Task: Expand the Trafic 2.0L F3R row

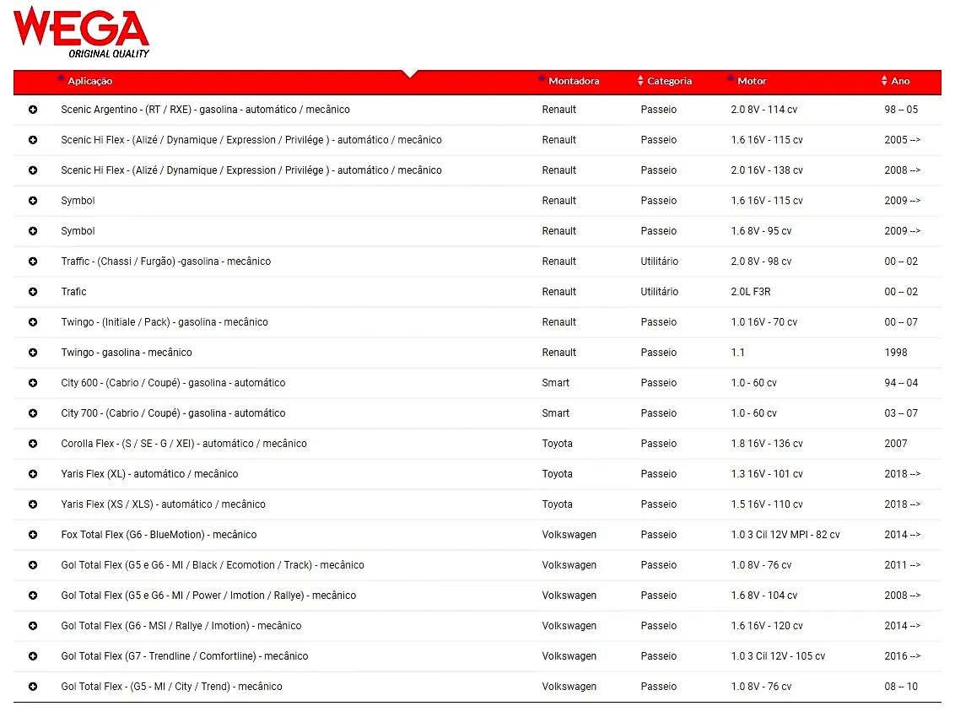Action: [x=33, y=292]
